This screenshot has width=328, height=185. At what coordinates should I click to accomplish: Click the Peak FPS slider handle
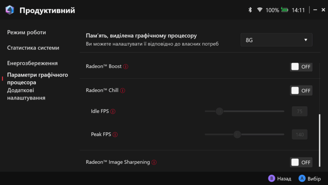pos(237,134)
